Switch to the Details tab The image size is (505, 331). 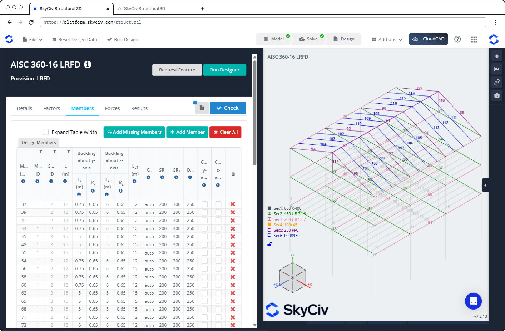click(x=24, y=108)
